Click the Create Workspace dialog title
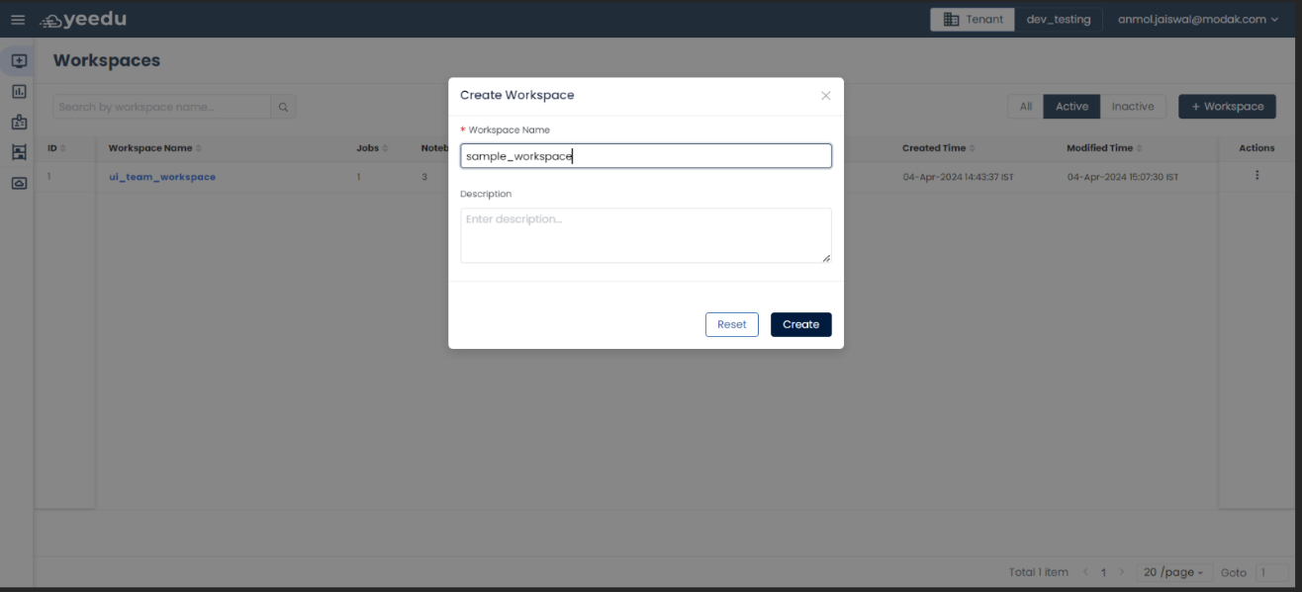Image resolution: width=1302 pixels, height=592 pixels. (517, 95)
